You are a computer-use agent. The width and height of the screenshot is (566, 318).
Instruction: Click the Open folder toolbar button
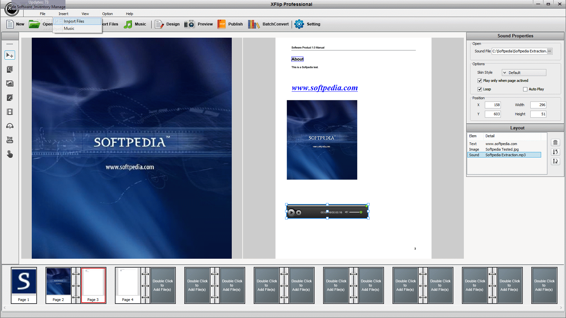click(x=40, y=24)
